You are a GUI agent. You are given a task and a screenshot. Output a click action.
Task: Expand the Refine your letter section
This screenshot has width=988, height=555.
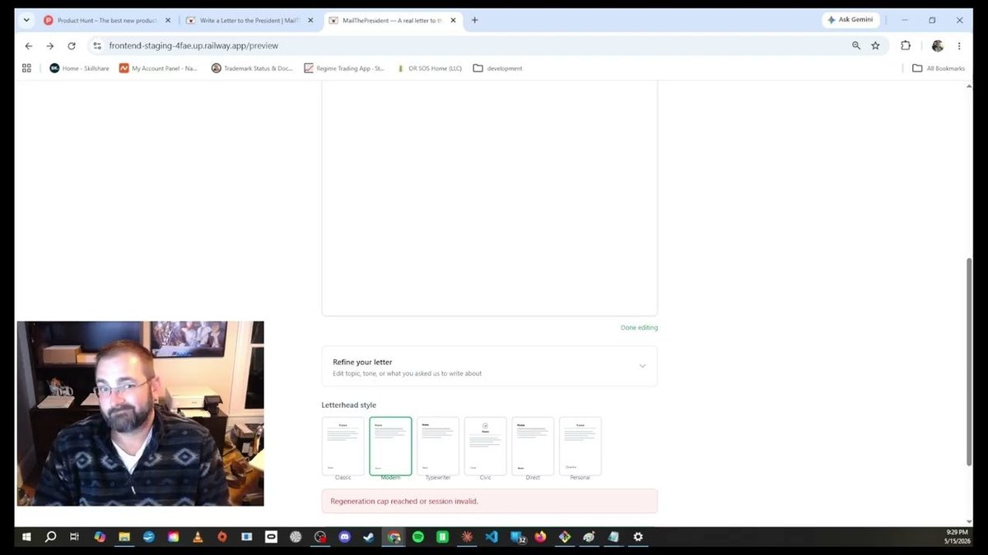pos(489,367)
